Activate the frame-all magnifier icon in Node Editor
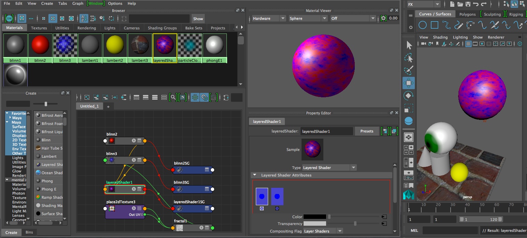Screen dimensions: 527x238 173,97
